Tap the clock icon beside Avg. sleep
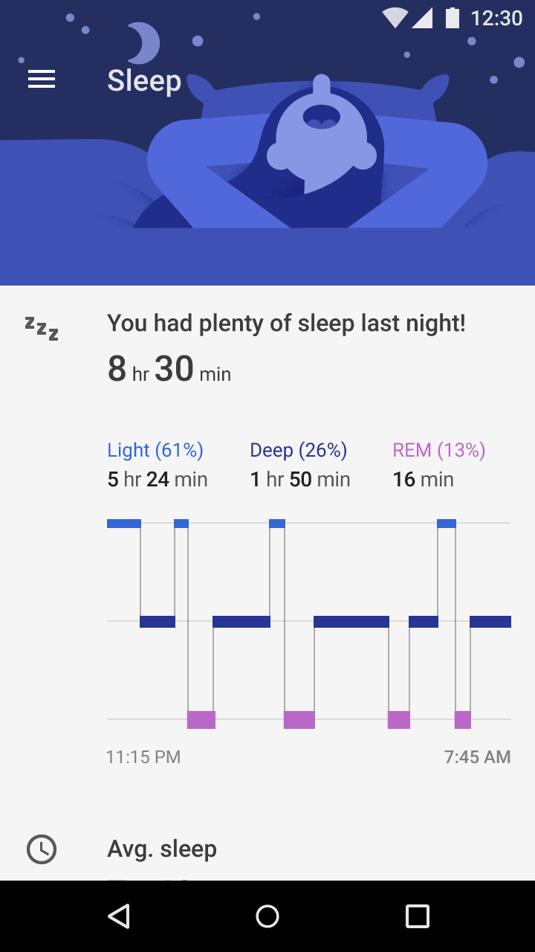535x952 pixels. [42, 849]
